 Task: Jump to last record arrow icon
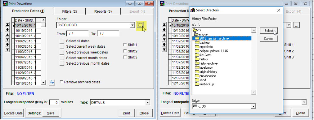[x=7, y=49]
